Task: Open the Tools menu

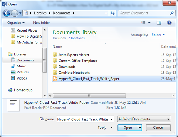Action: (105, 127)
